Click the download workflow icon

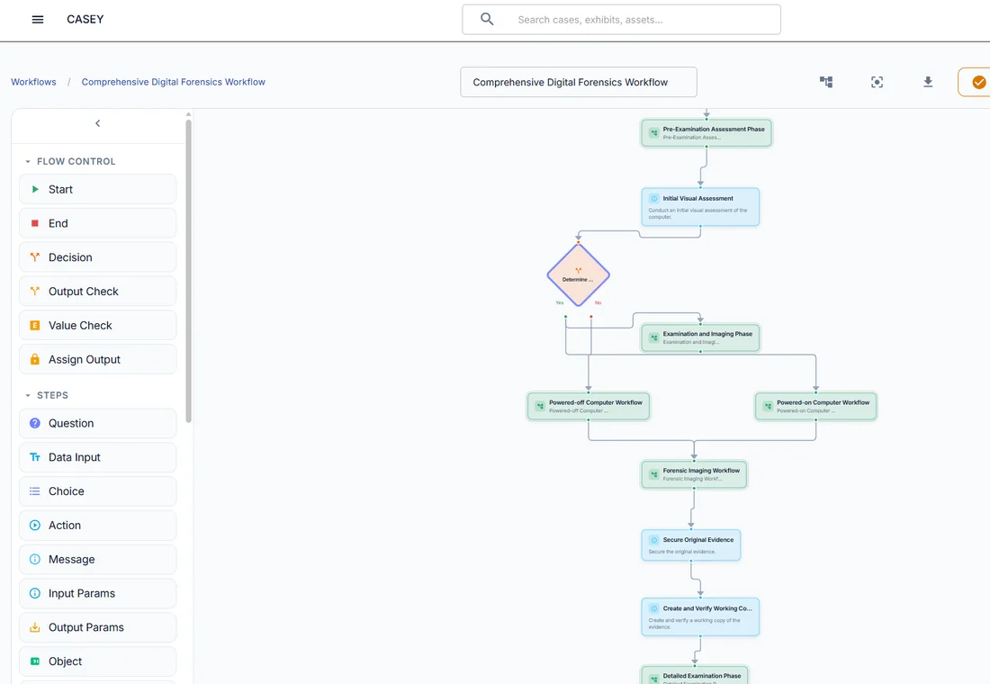(928, 82)
